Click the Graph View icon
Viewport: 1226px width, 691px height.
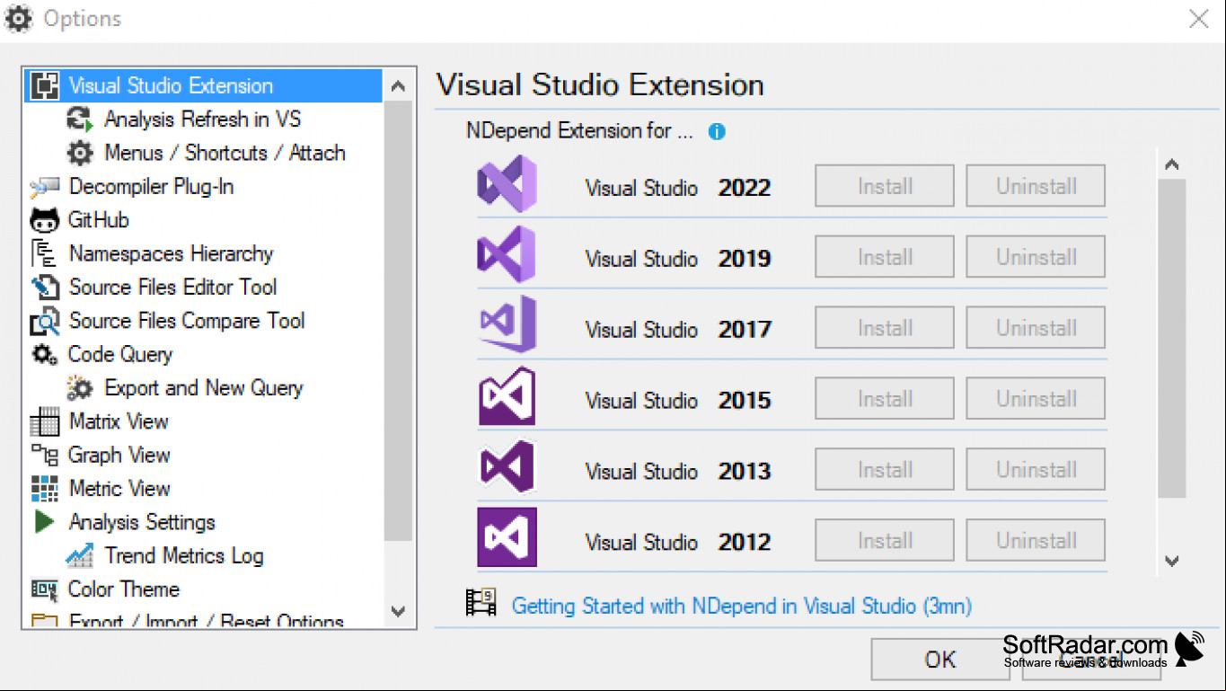click(45, 455)
